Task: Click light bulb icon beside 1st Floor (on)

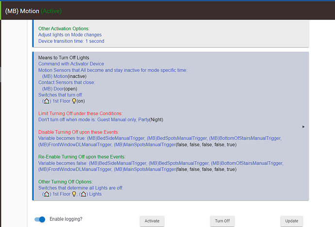Action: point(74,101)
